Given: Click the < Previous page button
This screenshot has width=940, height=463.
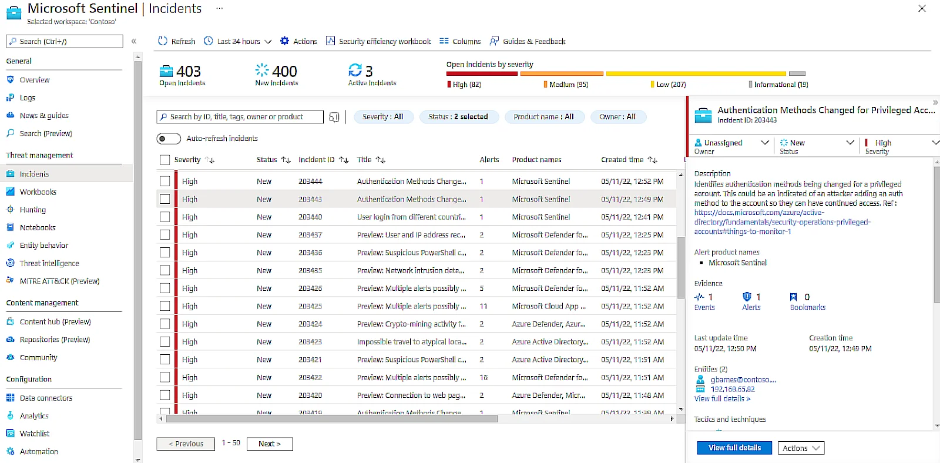Looking at the screenshot, I should click(186, 444).
